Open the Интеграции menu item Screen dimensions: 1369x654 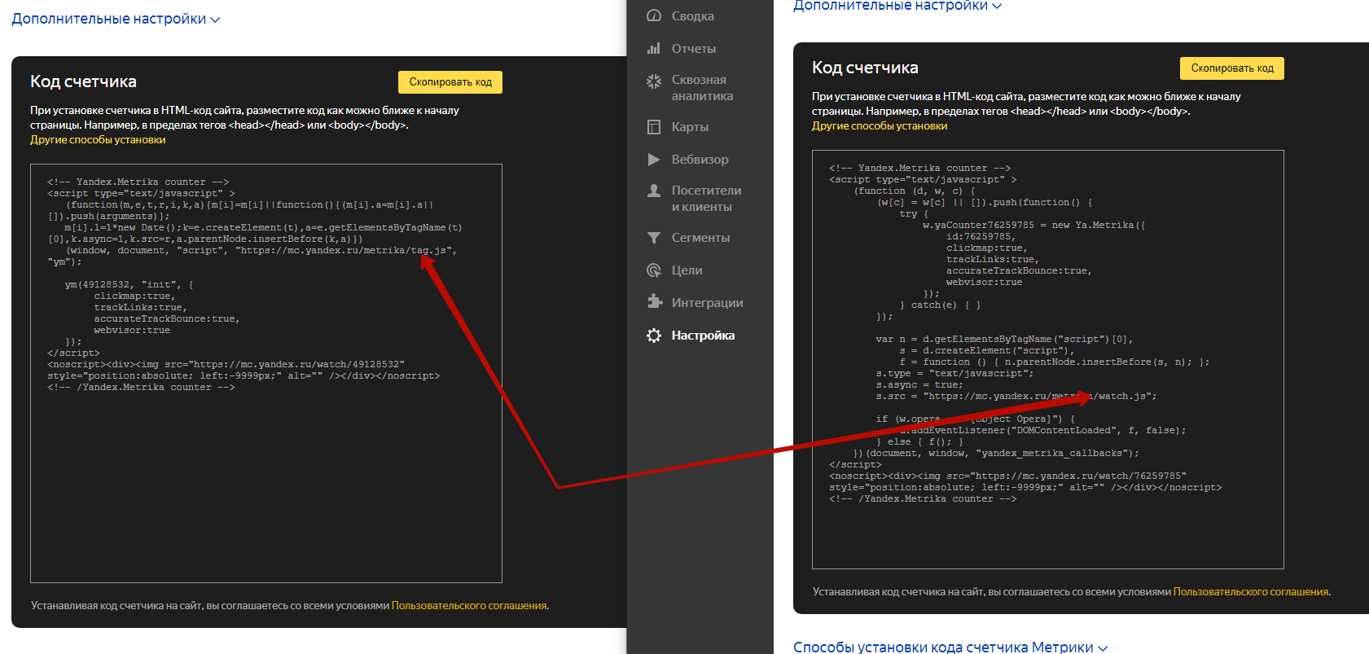point(707,303)
